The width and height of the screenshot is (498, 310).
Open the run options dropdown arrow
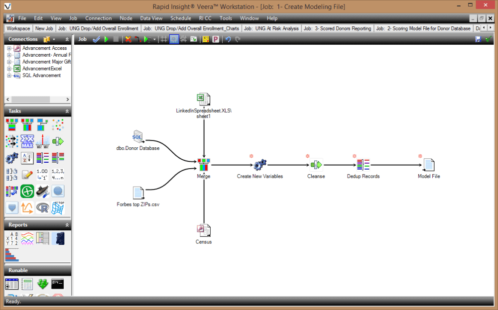point(154,39)
